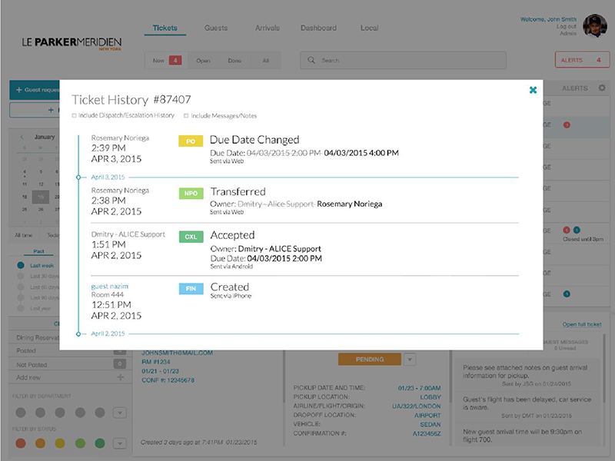The image size is (615, 461).
Task: Click the search magnifier icon
Action: pos(311,60)
